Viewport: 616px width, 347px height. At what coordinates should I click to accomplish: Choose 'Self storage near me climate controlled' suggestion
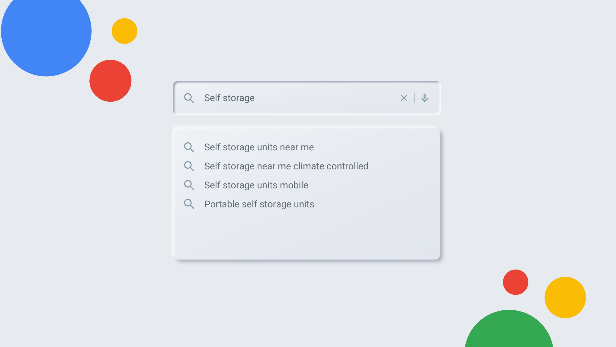coord(286,166)
